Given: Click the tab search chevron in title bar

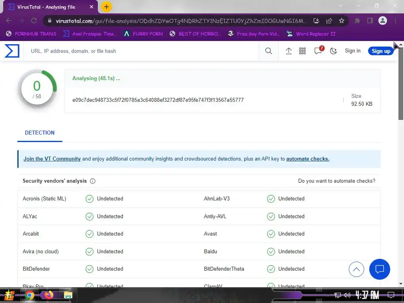Looking at the screenshot, I should point(340,6).
